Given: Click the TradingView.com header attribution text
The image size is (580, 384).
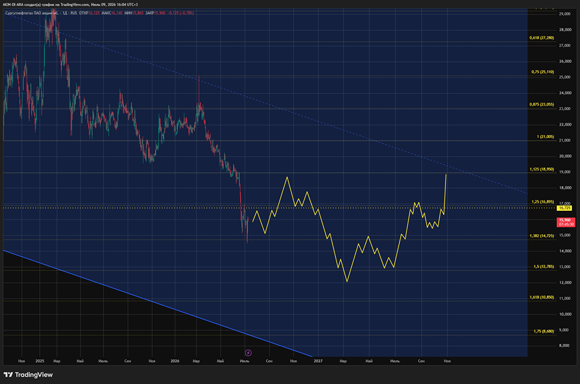Looking at the screenshot, I should [74, 5].
